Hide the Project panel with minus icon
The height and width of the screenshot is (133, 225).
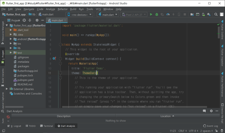tap(42, 20)
